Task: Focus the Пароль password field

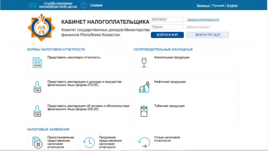Action: click(167, 27)
